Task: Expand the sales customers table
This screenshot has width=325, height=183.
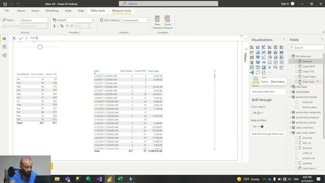Action: [x=290, y=128]
